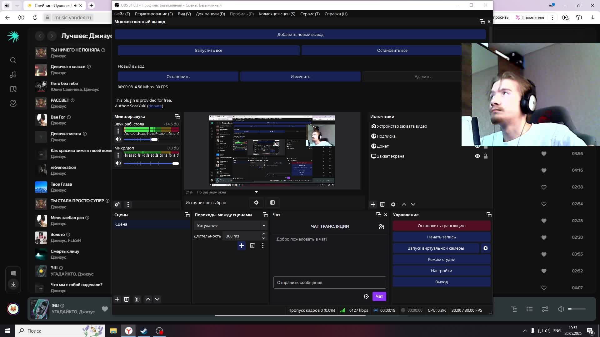Image resolution: width=600 pixels, height=337 pixels.
Task: Open Steam from the taskbar
Action: [144, 331]
